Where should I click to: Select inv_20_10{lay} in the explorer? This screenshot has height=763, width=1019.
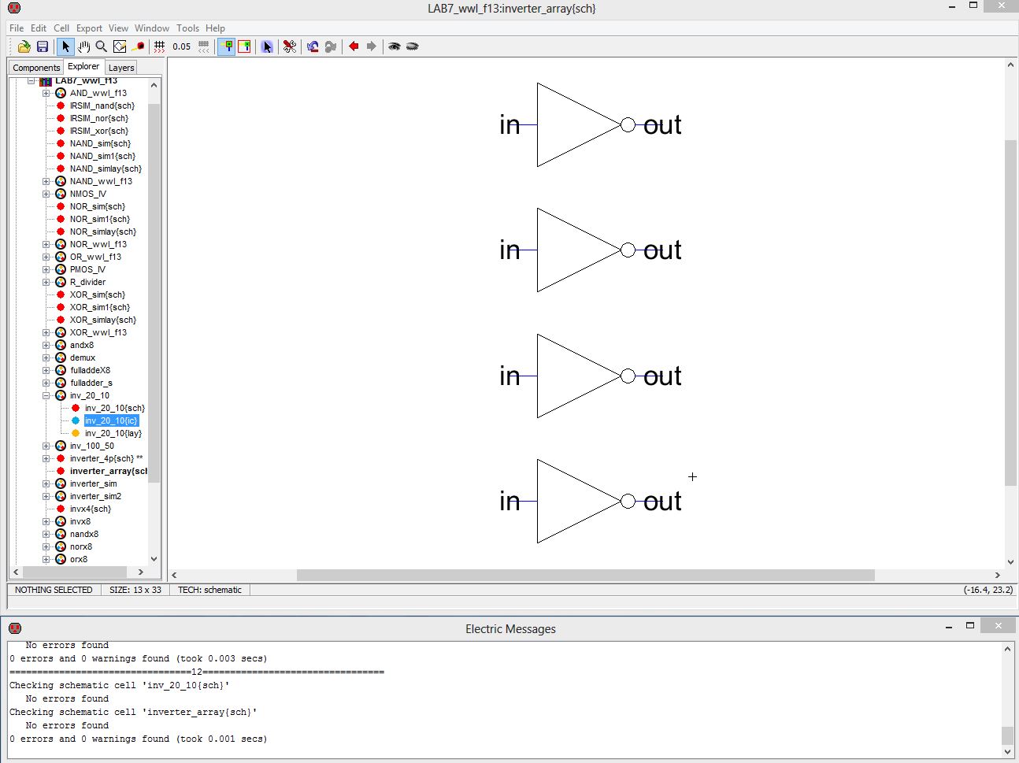[113, 433]
